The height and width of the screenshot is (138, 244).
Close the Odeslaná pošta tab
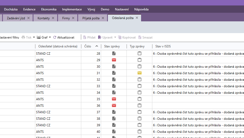[137, 18]
